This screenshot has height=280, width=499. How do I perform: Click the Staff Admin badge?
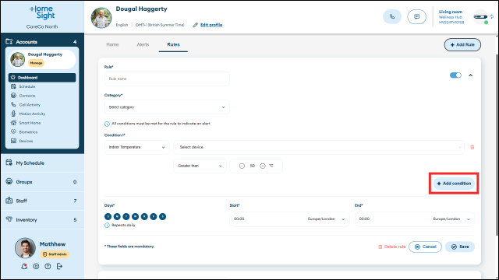pyautogui.click(x=55, y=254)
